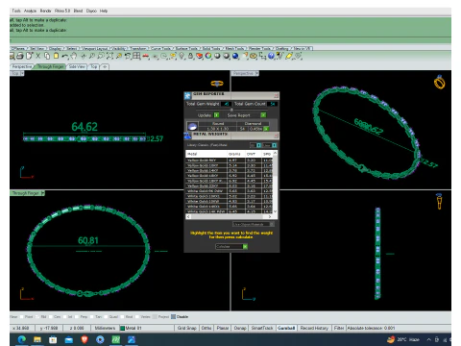Viewport: 461px width, 346px height.
Task: Open the Millimeters units field
Action: (105, 328)
